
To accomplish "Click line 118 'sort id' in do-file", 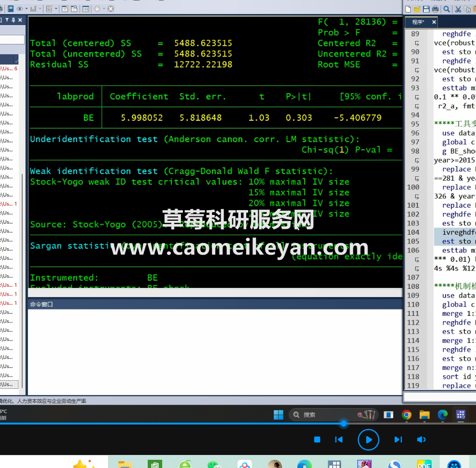I will 459,377.
